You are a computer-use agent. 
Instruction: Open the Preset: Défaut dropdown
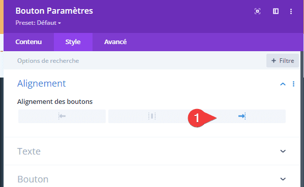[x=38, y=23]
